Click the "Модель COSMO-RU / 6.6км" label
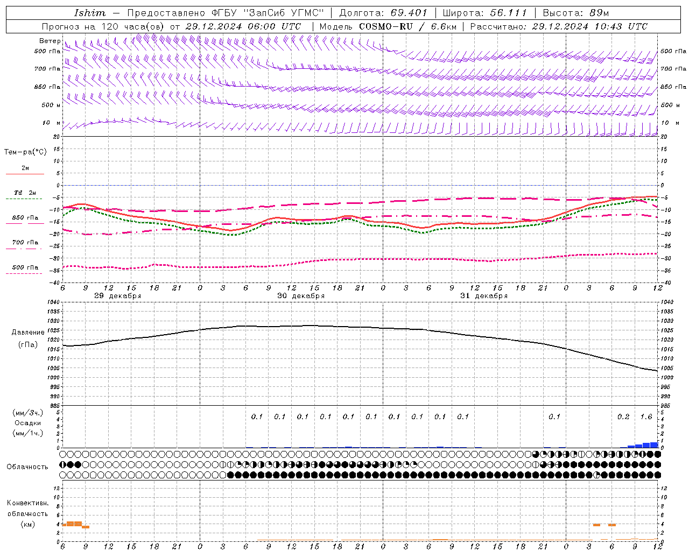This screenshot has width=689, height=551. [388, 26]
